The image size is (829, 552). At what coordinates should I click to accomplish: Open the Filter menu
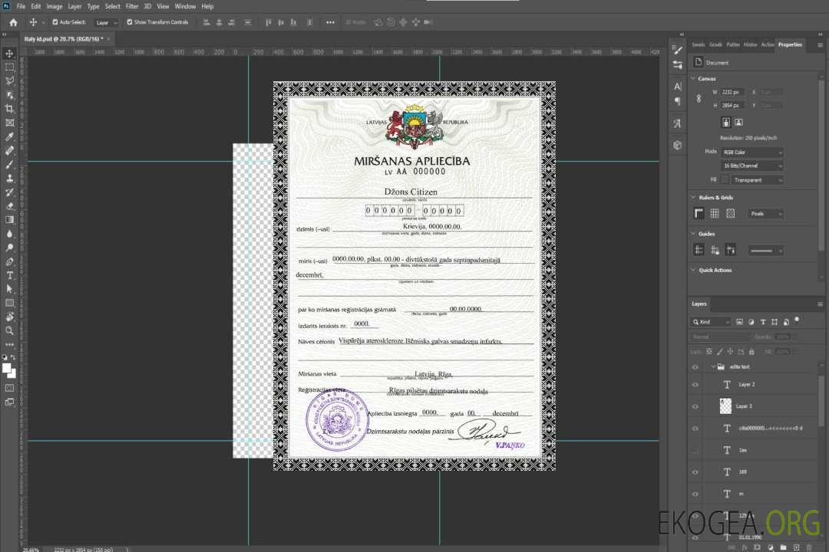coord(132,6)
